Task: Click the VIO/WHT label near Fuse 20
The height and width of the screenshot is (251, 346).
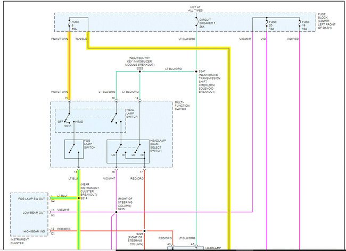Action: [x=245, y=39]
